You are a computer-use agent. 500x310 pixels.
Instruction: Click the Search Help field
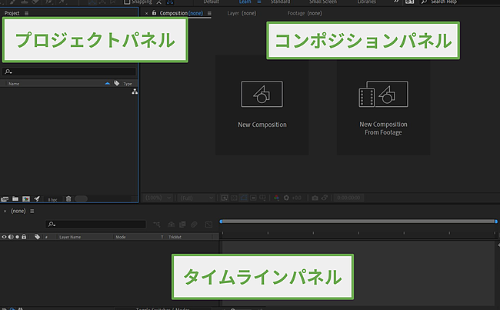(459, 2)
